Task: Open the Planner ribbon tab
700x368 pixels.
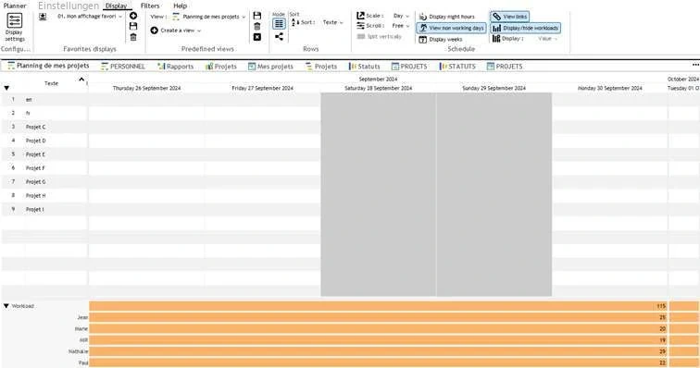Action: 15,6
